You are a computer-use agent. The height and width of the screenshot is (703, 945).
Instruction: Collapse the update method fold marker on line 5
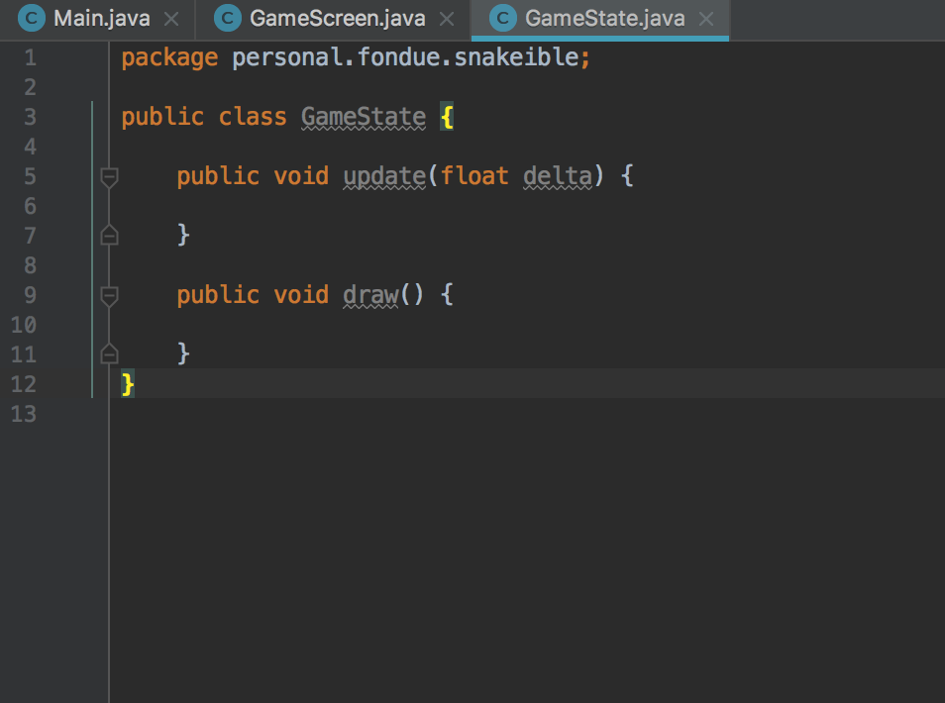pos(109,177)
